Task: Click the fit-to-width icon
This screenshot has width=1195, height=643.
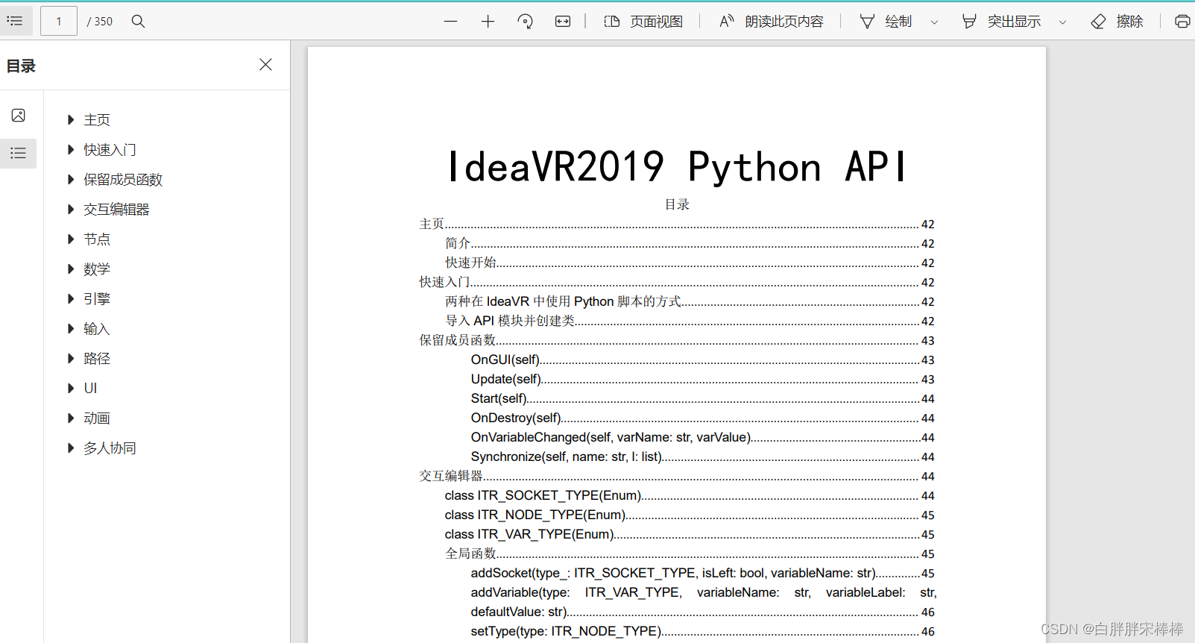Action: [x=563, y=22]
